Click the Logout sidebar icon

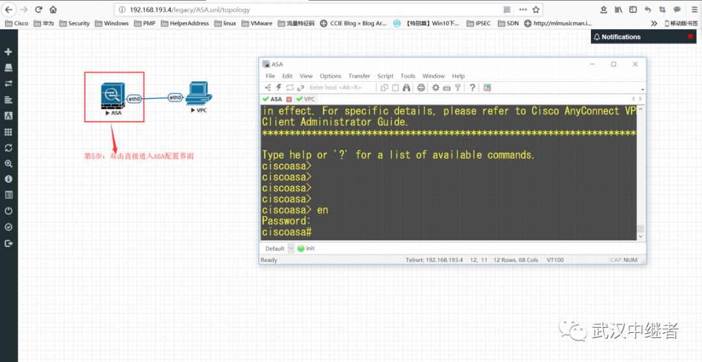tap(8, 244)
